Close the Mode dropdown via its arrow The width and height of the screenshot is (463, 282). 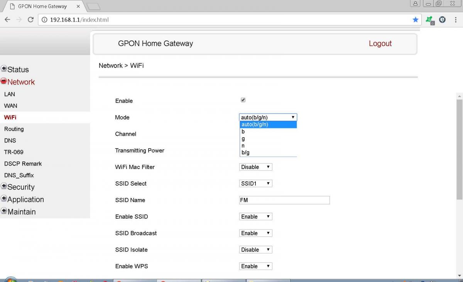[x=293, y=117]
